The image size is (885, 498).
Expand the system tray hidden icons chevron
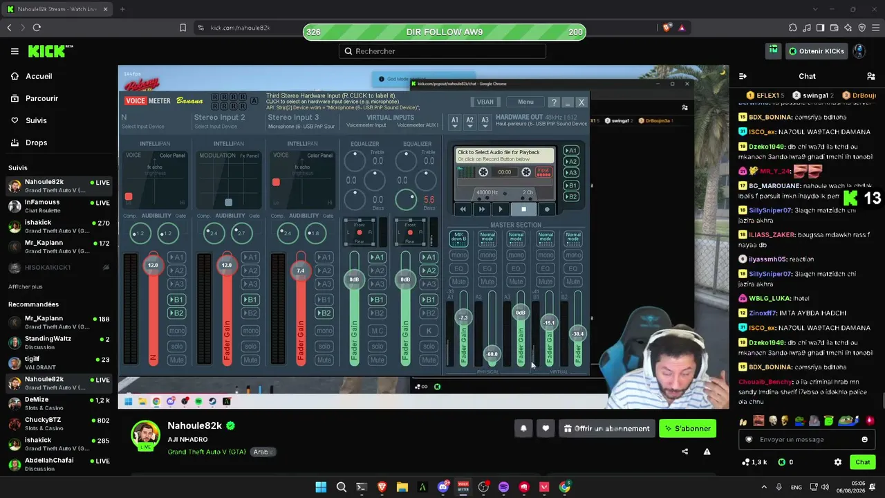[764, 487]
